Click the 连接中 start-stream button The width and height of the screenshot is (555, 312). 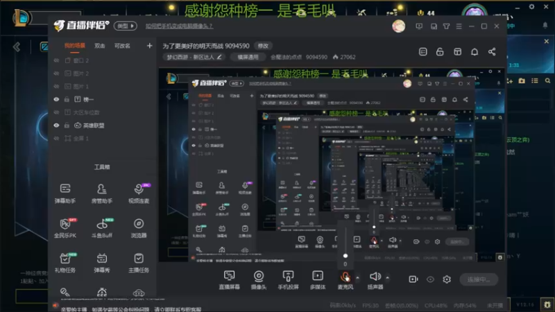pyautogui.click(x=479, y=279)
